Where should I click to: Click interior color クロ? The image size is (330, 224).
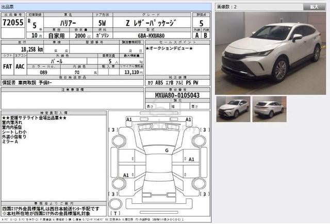(77, 72)
